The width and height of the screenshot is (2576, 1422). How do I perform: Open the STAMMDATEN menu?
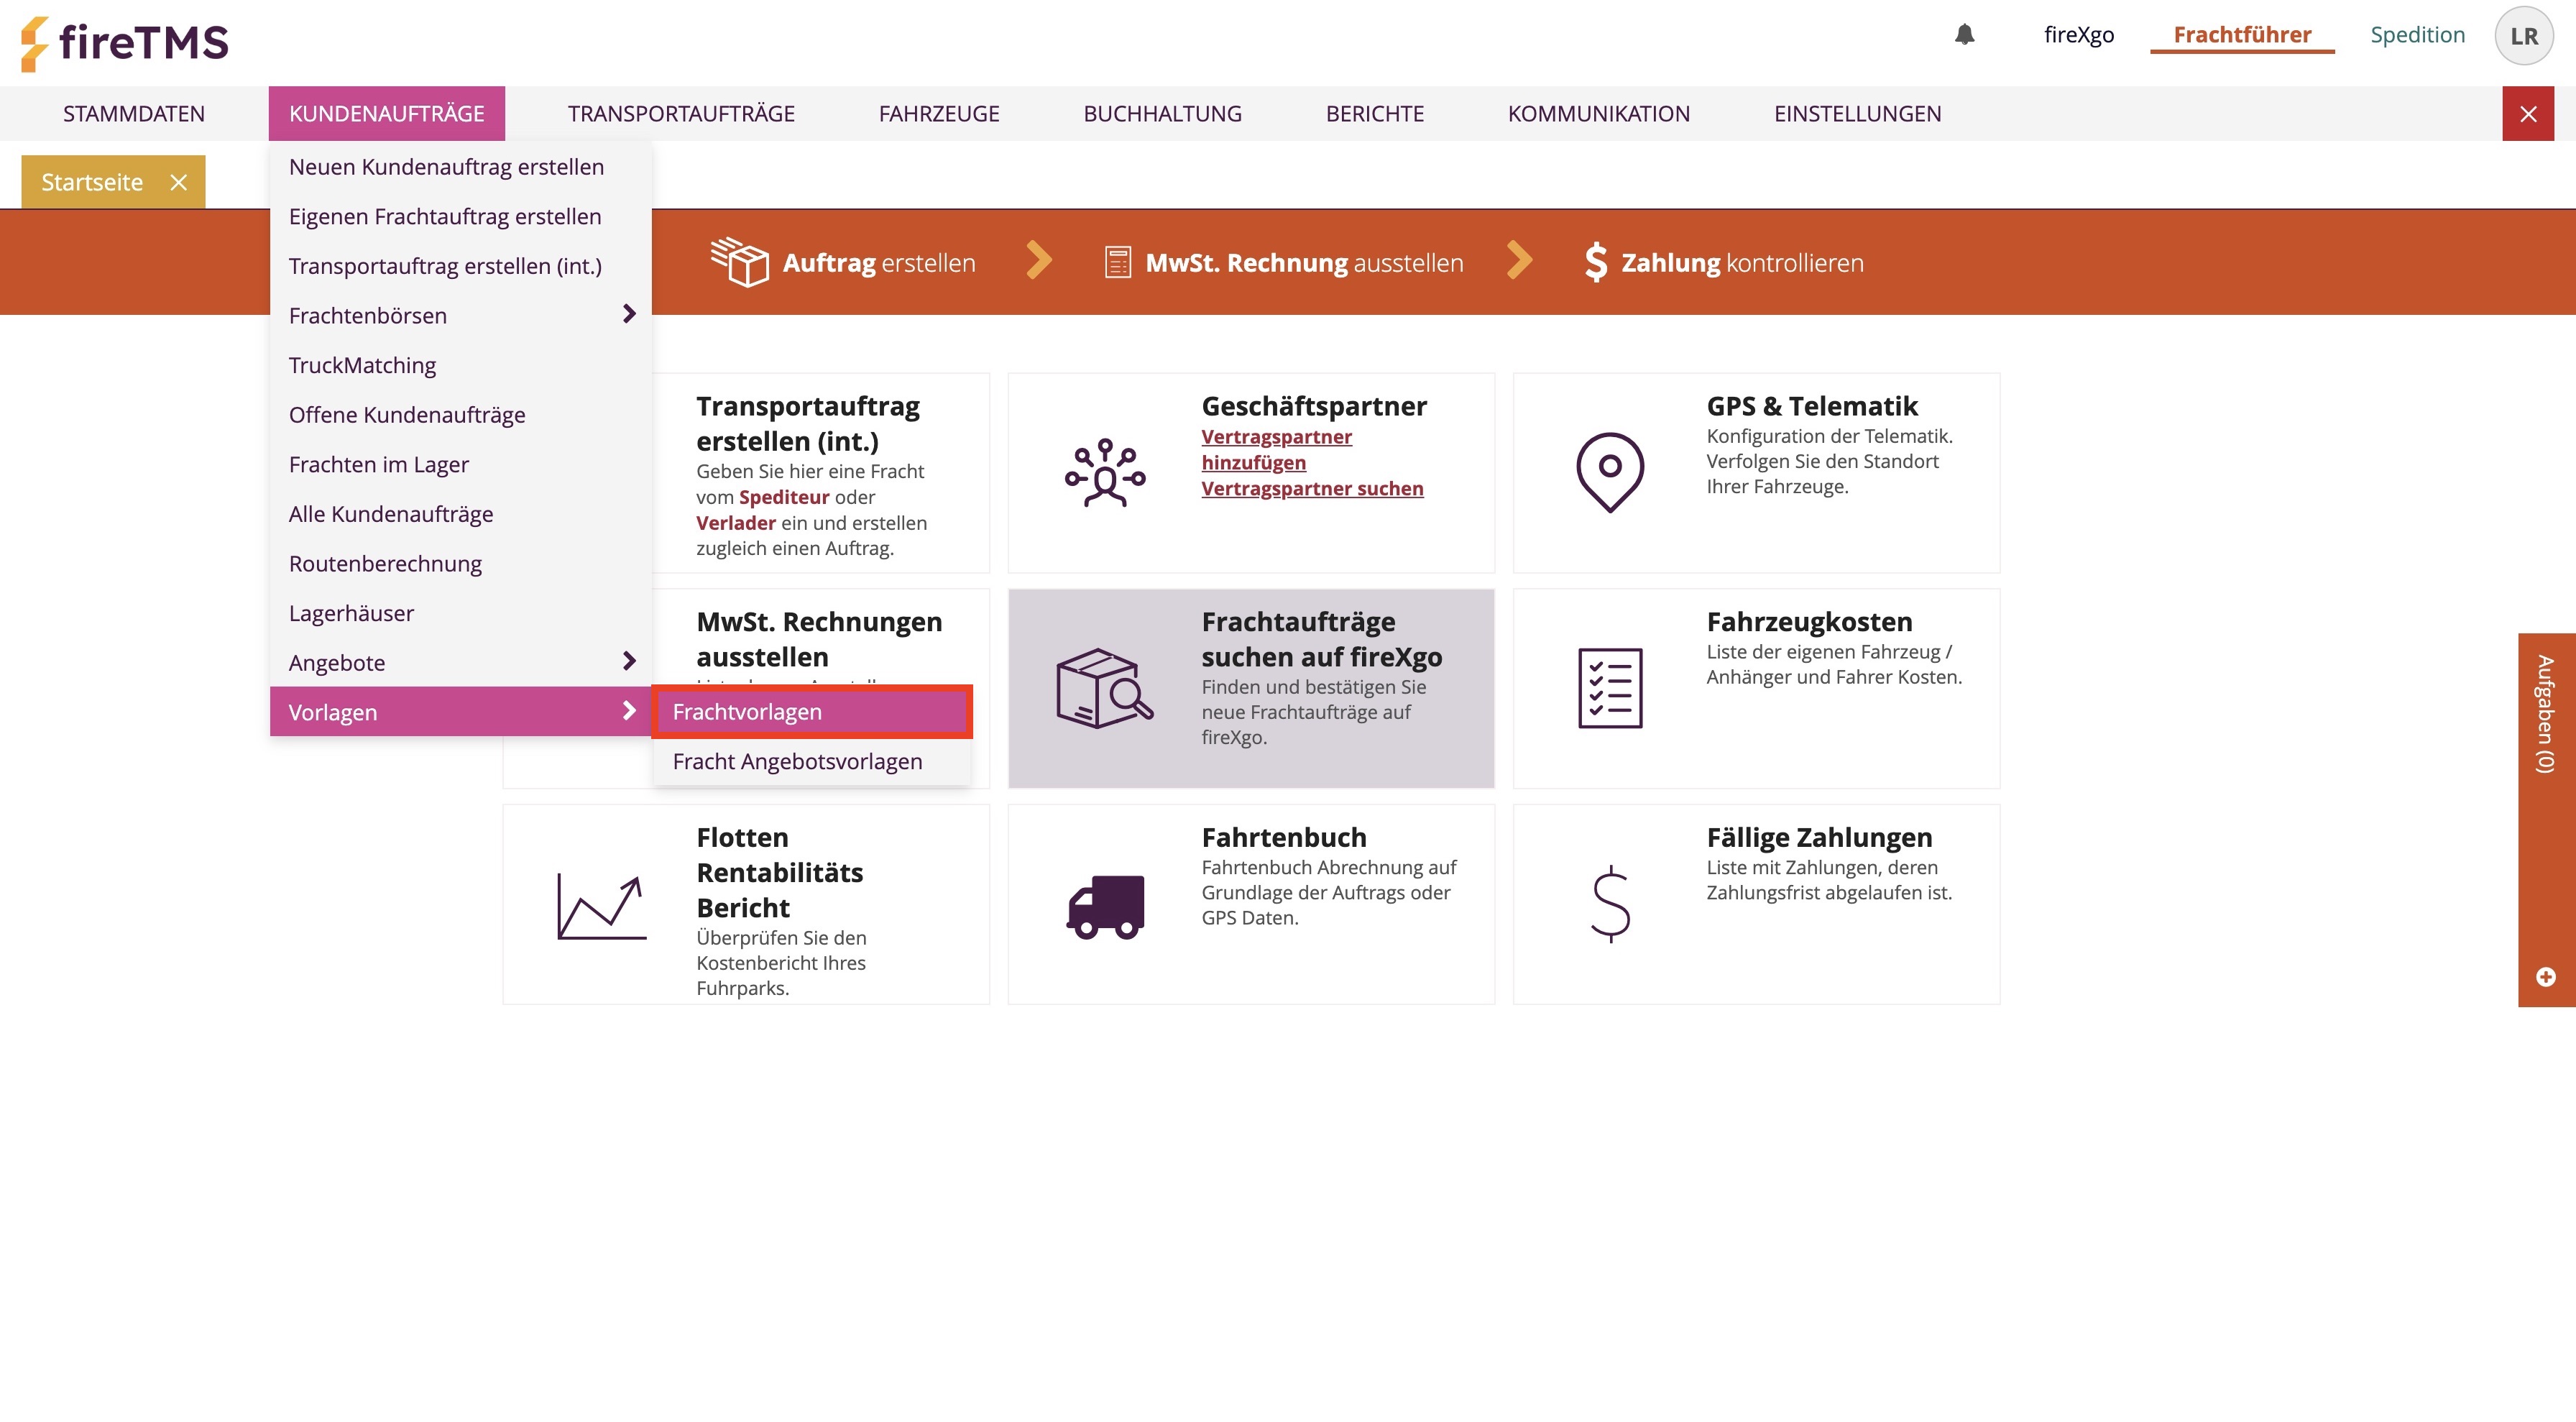tap(134, 114)
